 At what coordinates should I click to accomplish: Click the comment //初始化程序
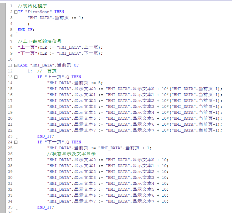(32, 6)
